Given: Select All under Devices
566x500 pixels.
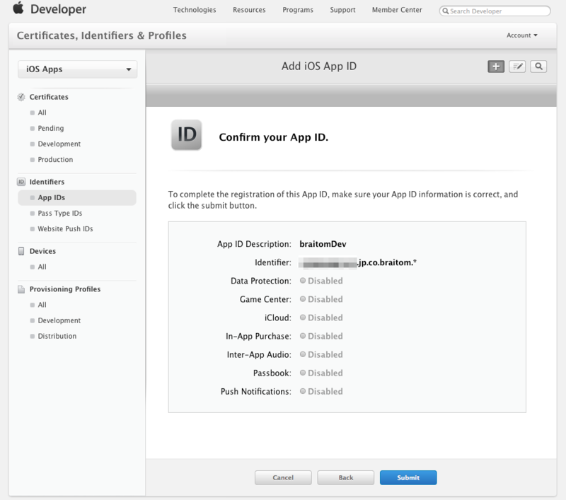Looking at the screenshot, I should [42, 267].
